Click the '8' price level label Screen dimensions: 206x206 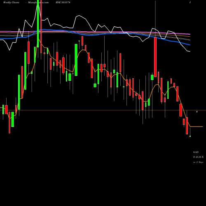click(x=197, y=112)
